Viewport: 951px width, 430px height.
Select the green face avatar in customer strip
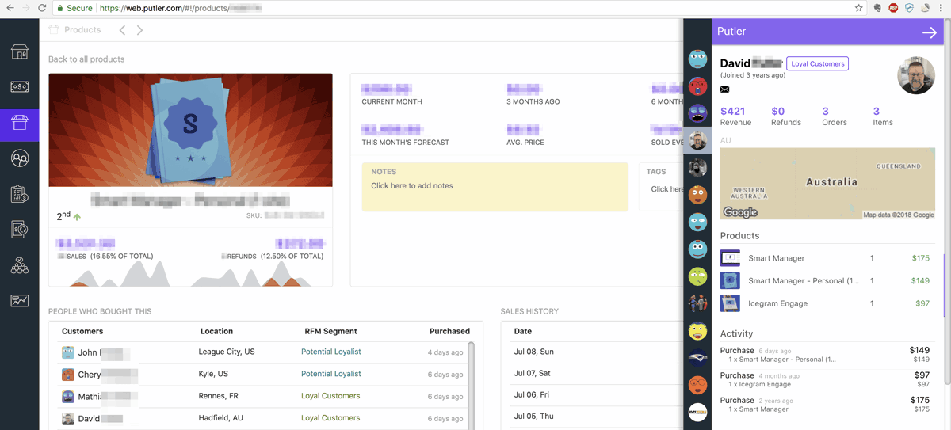pos(697,276)
